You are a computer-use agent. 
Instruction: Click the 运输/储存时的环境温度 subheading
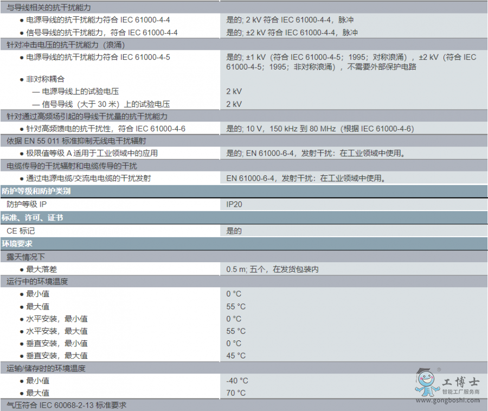pyautogui.click(x=46, y=368)
